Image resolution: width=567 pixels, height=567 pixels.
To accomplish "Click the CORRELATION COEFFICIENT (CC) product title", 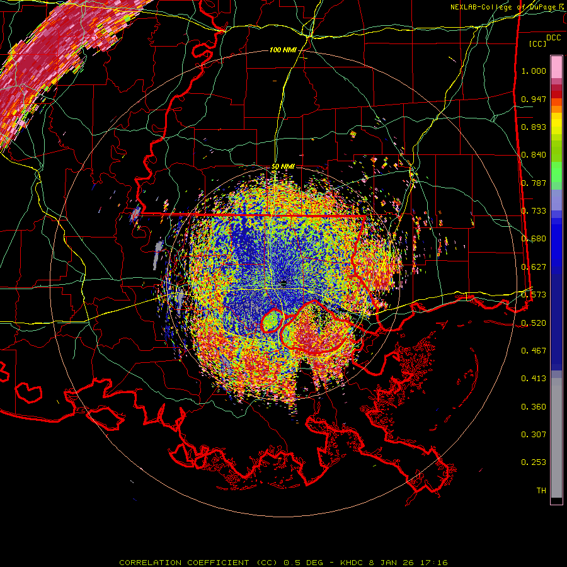I will (198, 563).
